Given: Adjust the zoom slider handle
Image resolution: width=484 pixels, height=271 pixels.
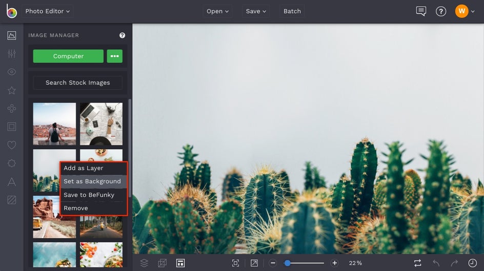Looking at the screenshot, I should coord(287,263).
